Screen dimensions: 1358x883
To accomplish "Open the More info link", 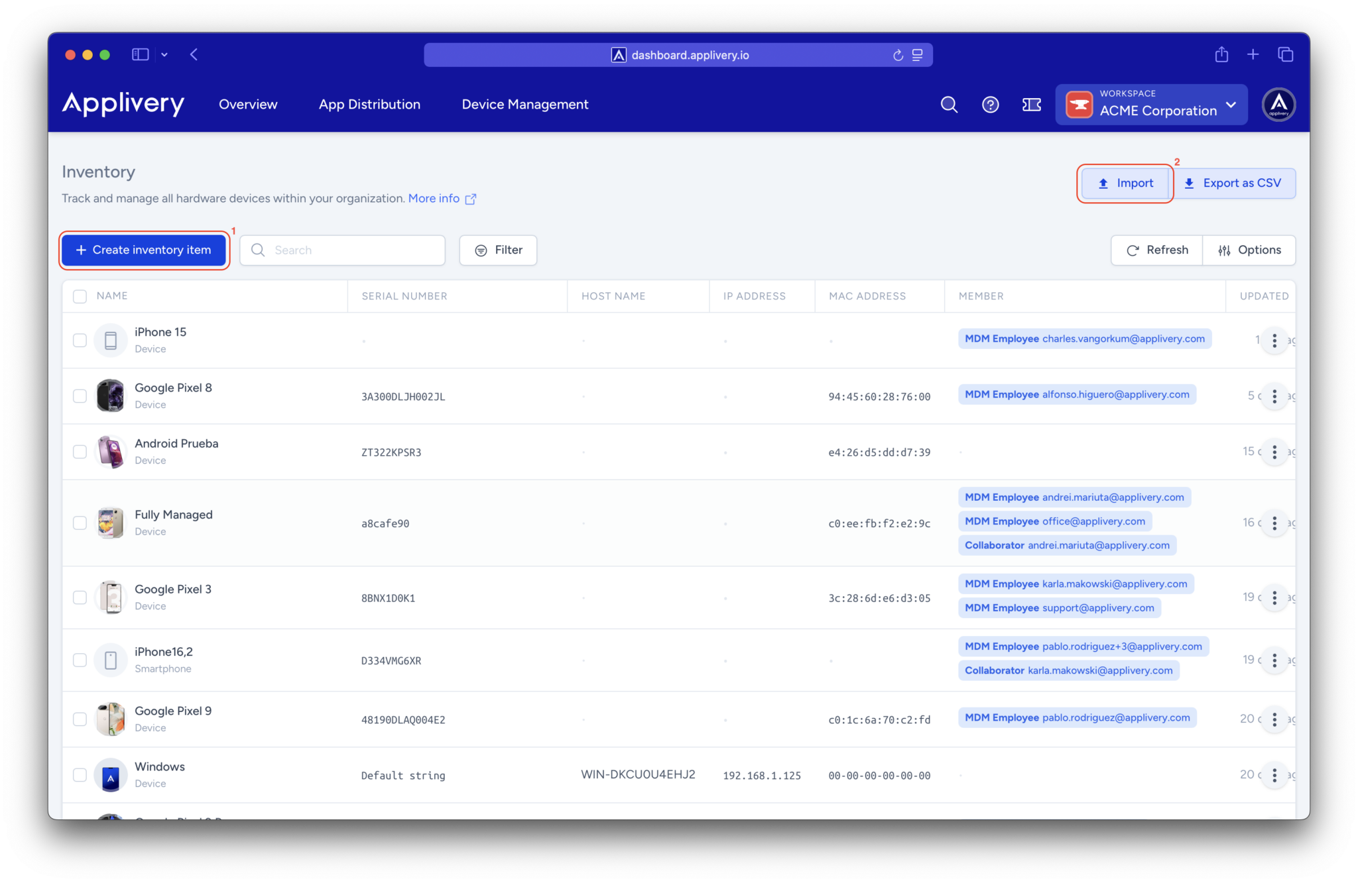I will coord(434,198).
